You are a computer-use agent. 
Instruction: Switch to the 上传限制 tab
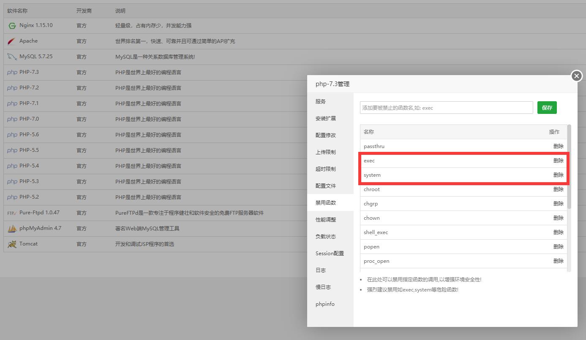[x=330, y=152]
